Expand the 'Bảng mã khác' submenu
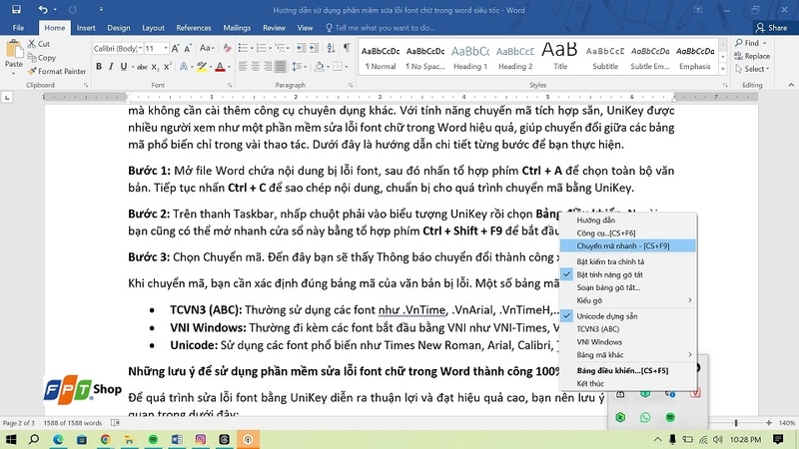The height and width of the screenshot is (449, 799). [628, 355]
